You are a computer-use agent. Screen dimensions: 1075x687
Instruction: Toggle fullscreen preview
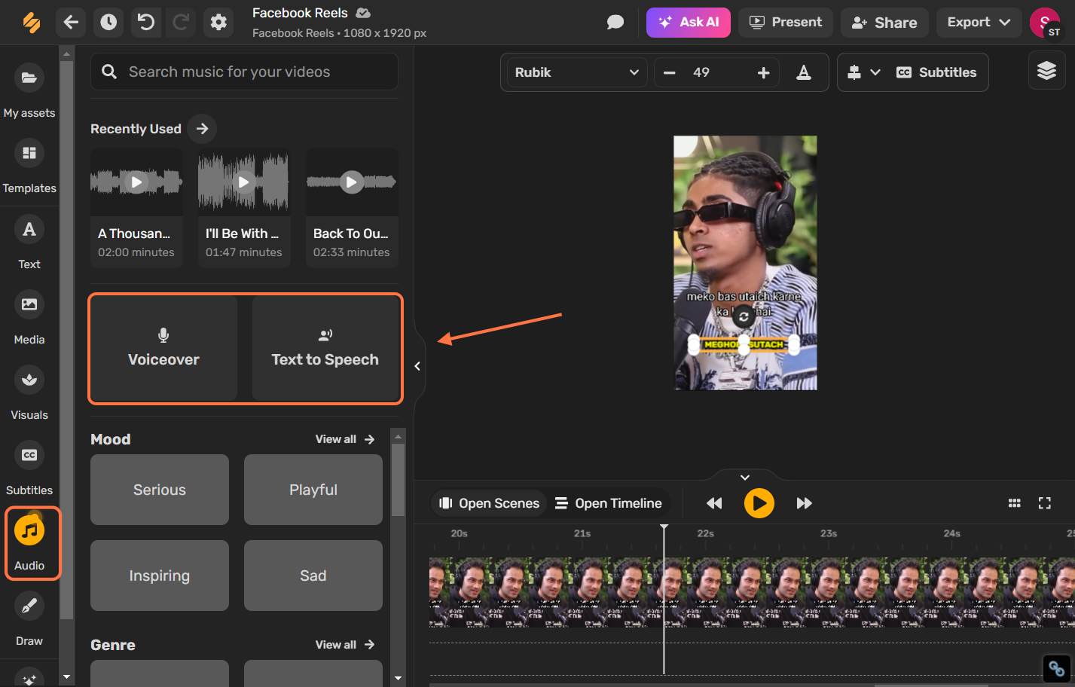(x=1045, y=503)
